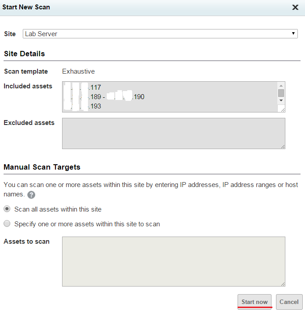Click resize grip of Assets to scan box
Viewport: 305px width, 312px height.
283,284
